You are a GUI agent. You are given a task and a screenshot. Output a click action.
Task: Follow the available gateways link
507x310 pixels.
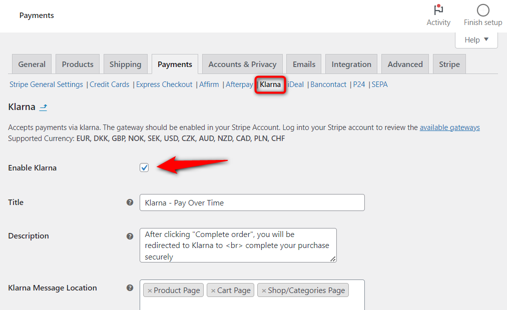pyautogui.click(x=450, y=127)
